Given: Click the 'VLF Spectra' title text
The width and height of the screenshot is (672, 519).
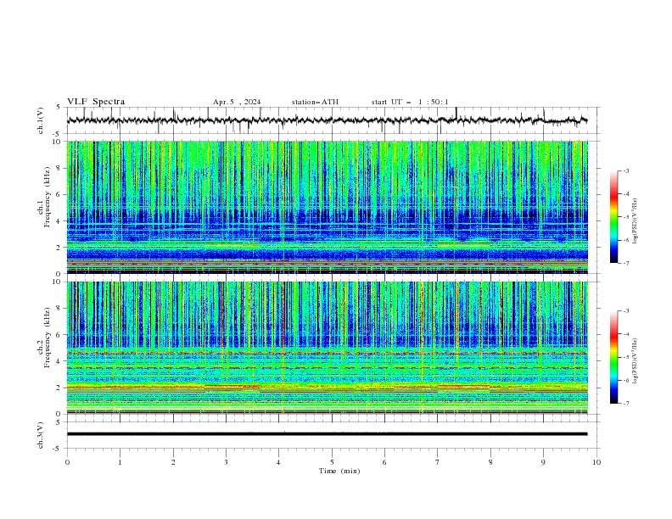Looking at the screenshot, I should pos(96,102).
